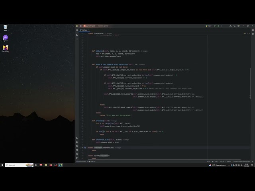Change the UTF-8 file encoding
255x191 pixels.
click(x=222, y=162)
